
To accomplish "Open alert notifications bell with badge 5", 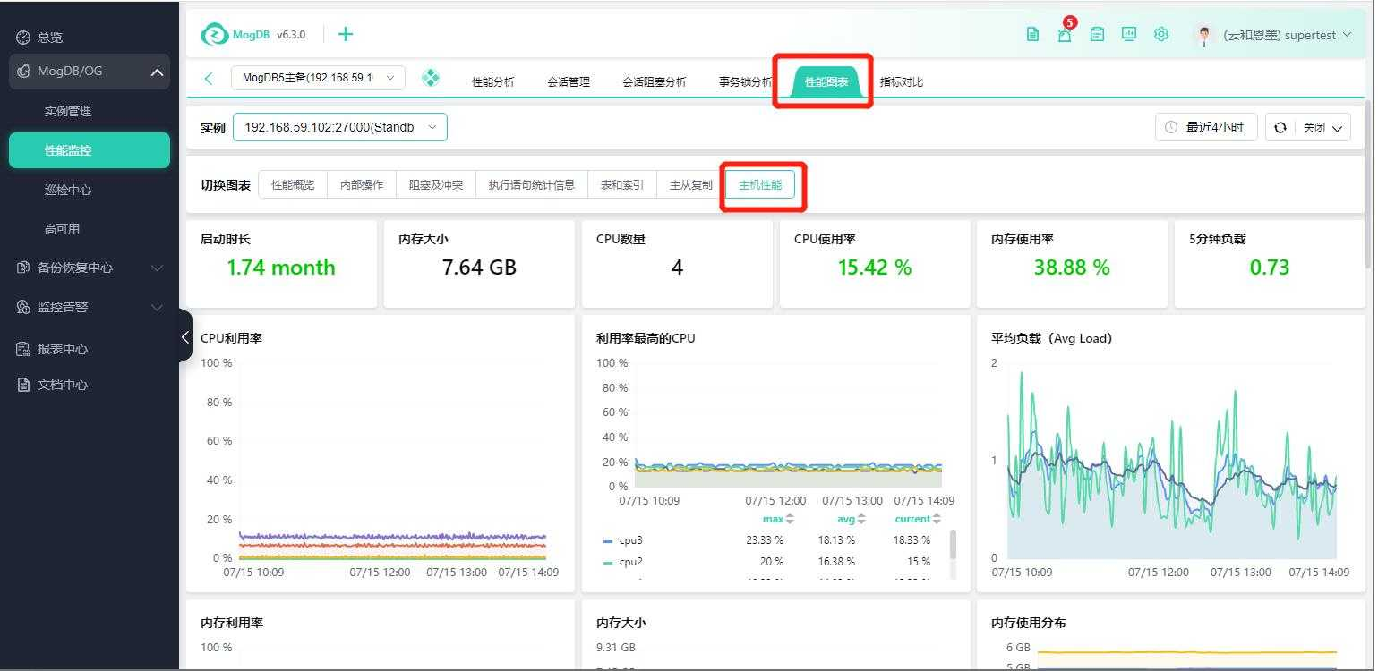I will coord(1065,34).
